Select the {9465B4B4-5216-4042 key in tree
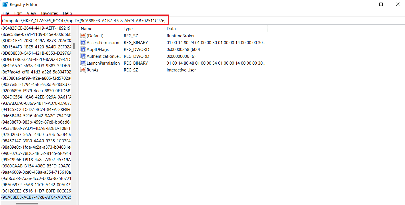This screenshot has width=405, height=205. pos(36,116)
